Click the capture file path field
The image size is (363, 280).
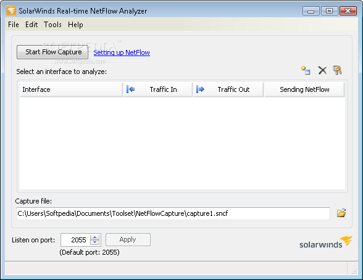(173, 213)
